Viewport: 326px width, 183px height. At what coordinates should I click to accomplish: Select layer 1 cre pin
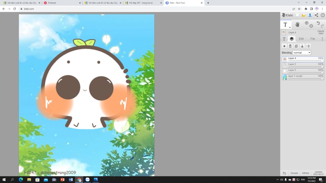[303, 77]
